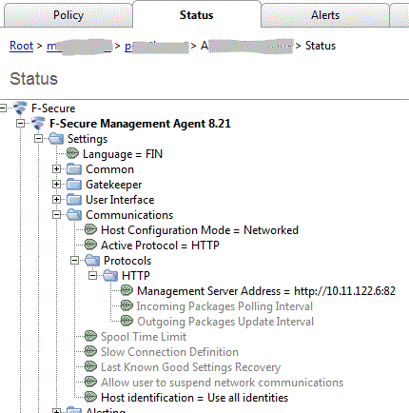409x413 pixels.
Task: Go to Root in the breadcrumb
Action: coord(21,46)
